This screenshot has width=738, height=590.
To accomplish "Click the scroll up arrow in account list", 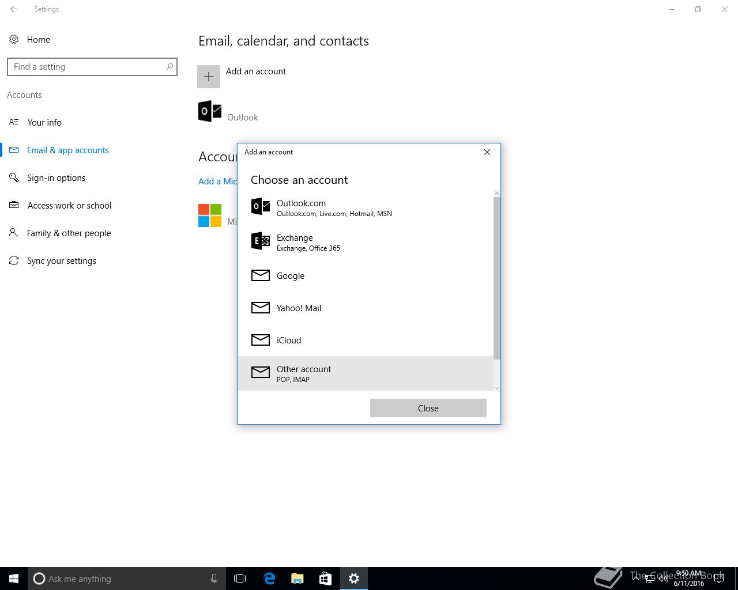I will click(x=497, y=194).
